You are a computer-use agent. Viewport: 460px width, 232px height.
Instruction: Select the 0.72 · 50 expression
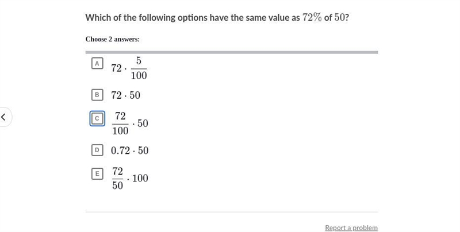pos(130,150)
